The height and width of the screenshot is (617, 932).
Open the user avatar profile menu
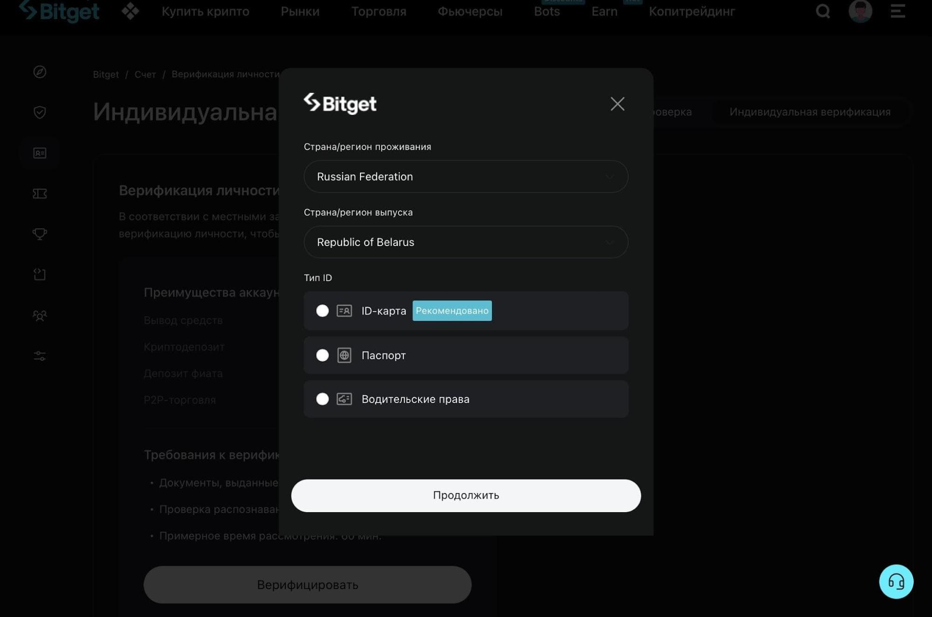tap(860, 11)
